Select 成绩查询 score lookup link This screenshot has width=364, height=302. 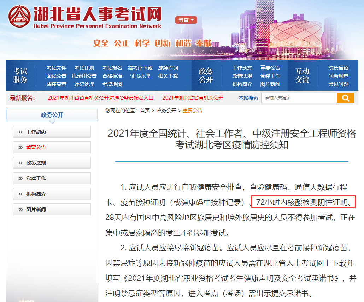click(168, 68)
